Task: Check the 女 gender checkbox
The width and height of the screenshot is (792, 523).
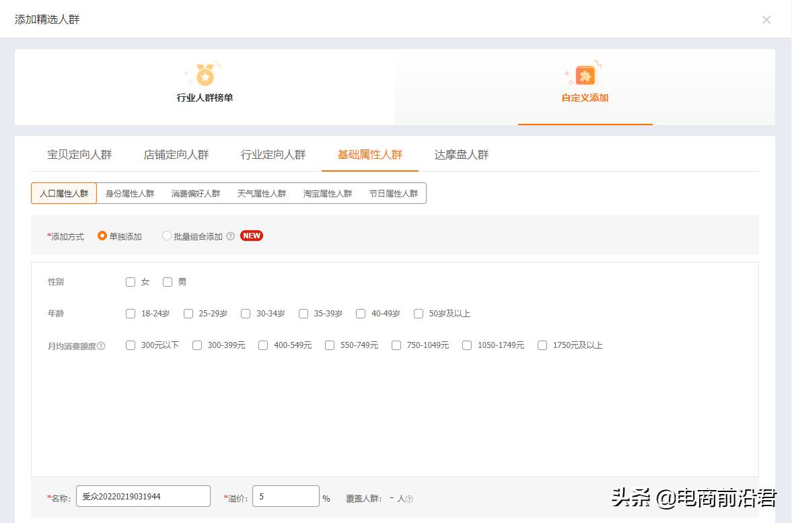Action: 131,282
